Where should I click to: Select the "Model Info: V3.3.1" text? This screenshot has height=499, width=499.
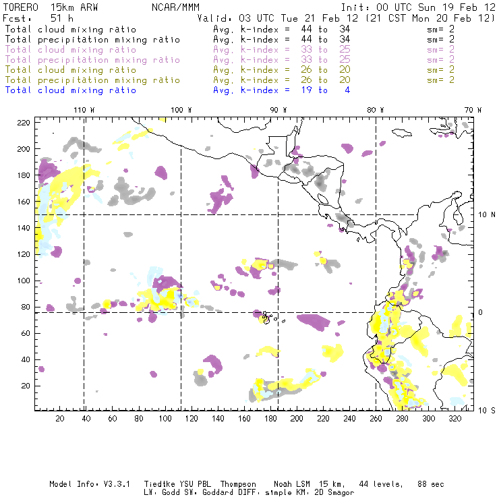pyautogui.click(x=90, y=484)
